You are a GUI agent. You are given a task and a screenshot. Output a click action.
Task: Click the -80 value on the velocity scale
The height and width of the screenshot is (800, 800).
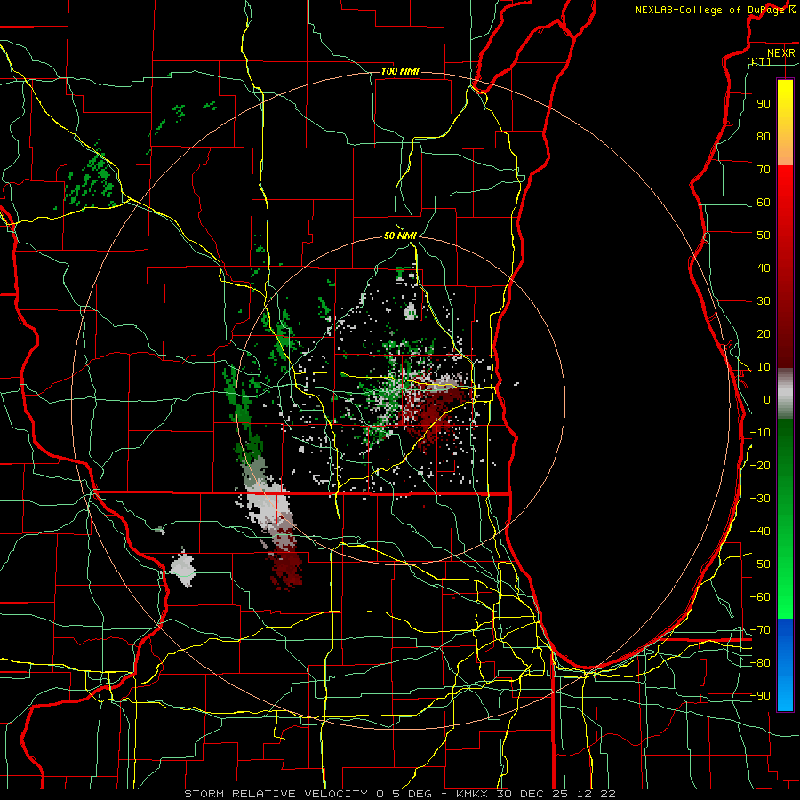pyautogui.click(x=760, y=663)
